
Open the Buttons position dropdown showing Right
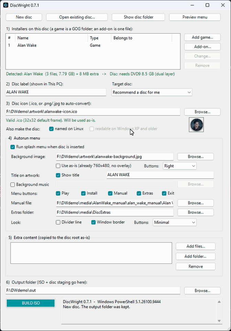pos(180,166)
